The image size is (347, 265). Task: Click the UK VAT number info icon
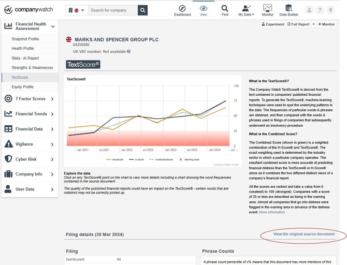pos(128,51)
